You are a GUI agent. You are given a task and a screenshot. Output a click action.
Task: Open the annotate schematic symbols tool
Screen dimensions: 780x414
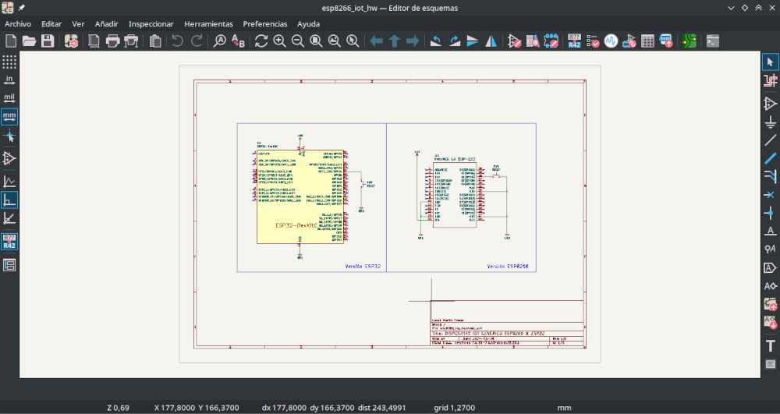[574, 41]
